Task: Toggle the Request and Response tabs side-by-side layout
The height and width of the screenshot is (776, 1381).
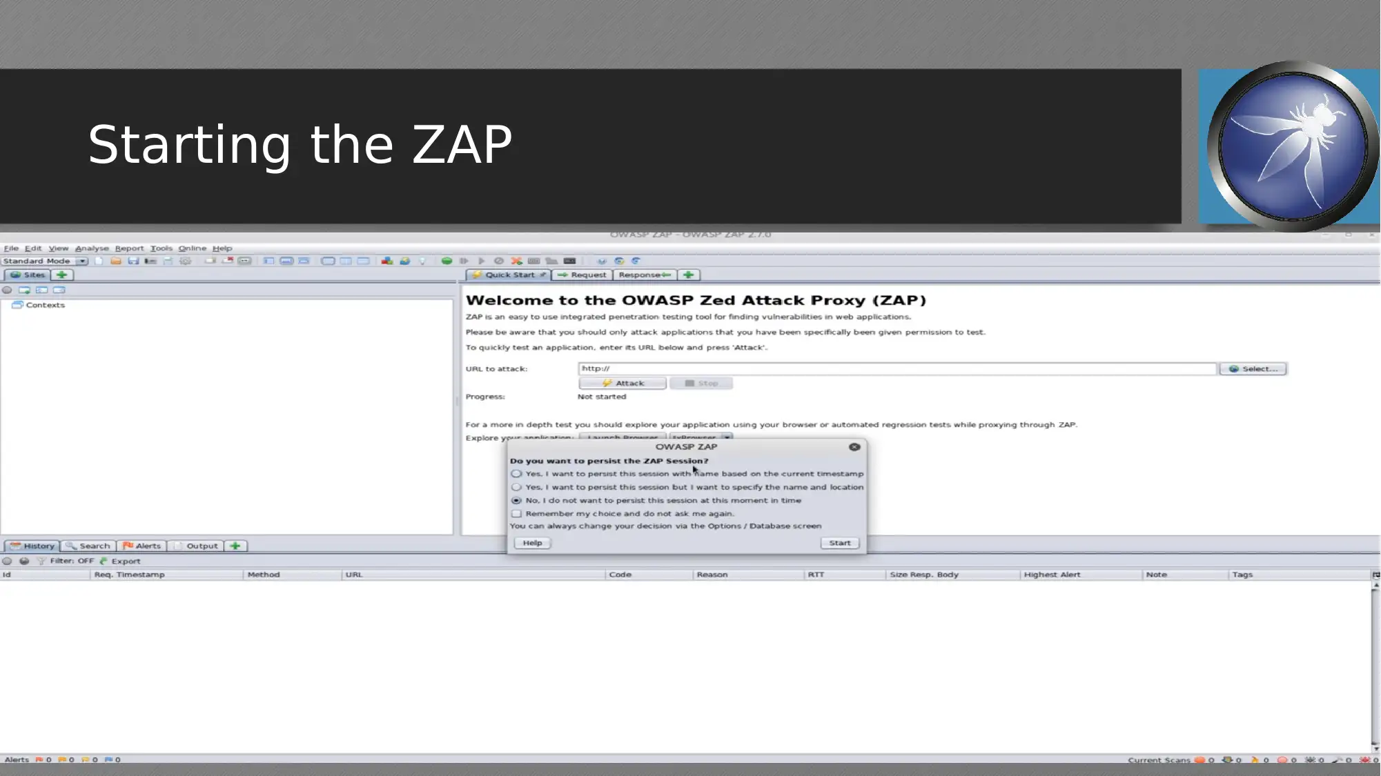Action: [x=346, y=261]
